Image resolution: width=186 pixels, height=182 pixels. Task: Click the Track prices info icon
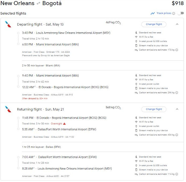pyautogui.click(x=174, y=13)
